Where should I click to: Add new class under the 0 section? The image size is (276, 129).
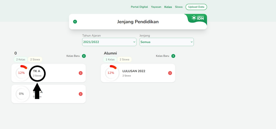pos(84,56)
